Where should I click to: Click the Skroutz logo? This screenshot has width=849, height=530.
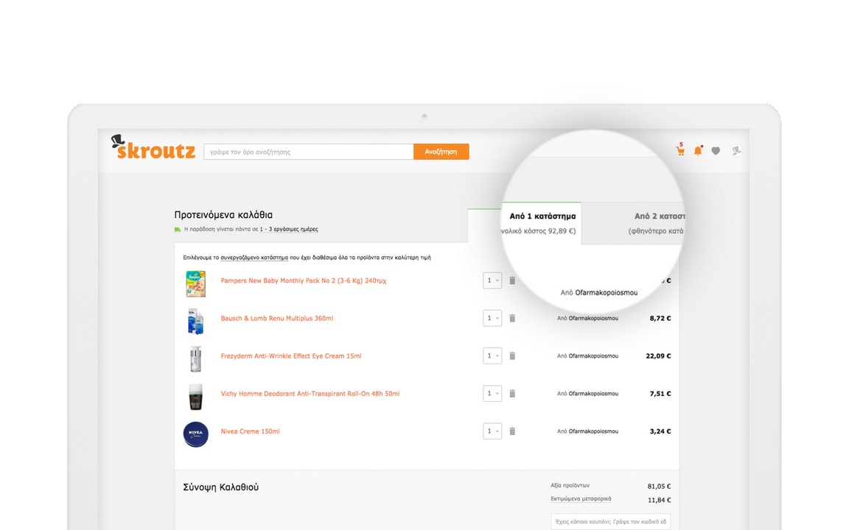point(153,147)
